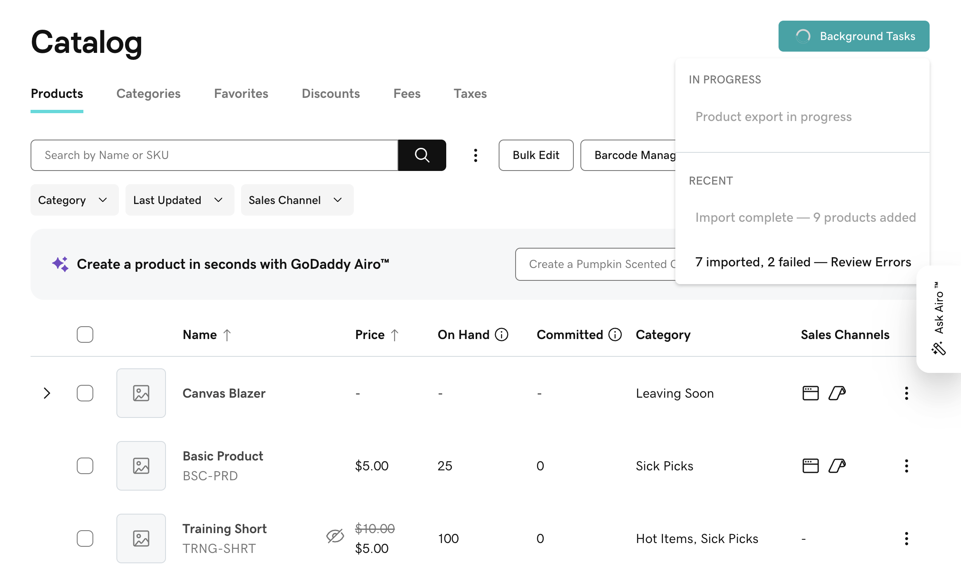Click the On Hand info icon
This screenshot has width=961, height=574.
click(502, 334)
